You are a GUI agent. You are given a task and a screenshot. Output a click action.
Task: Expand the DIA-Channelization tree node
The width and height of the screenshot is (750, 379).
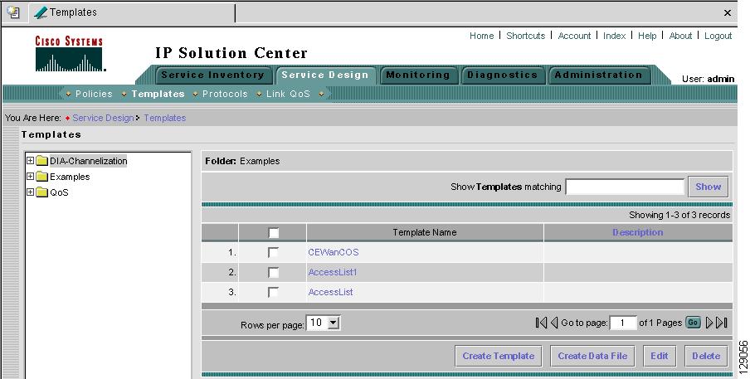pyautogui.click(x=30, y=161)
